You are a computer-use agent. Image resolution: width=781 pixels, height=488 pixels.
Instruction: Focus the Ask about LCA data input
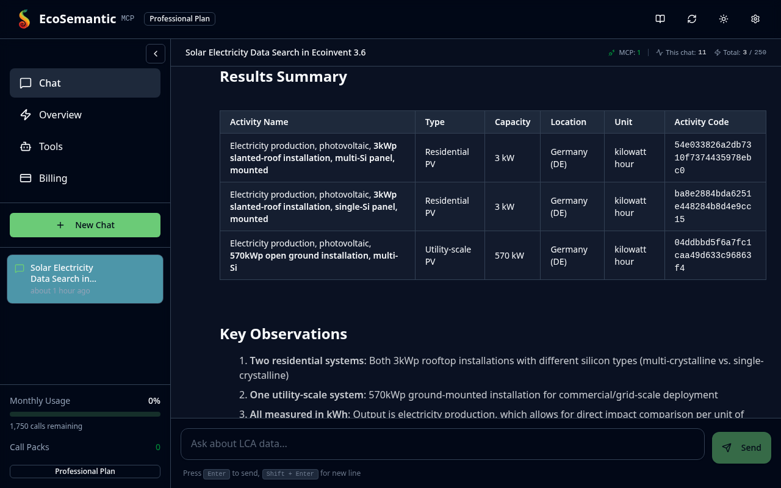442,444
